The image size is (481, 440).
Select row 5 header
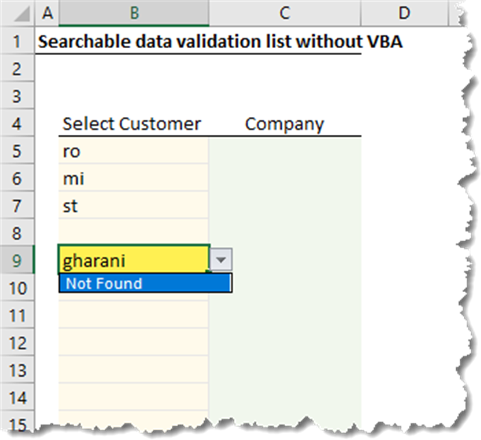(17, 151)
